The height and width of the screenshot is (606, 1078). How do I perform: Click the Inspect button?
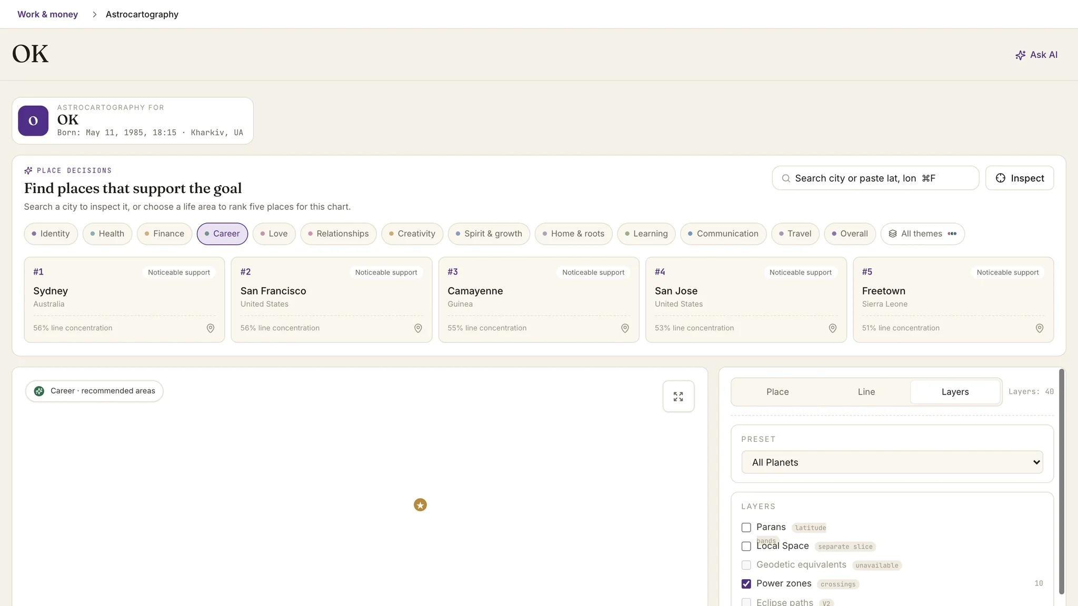pyautogui.click(x=1020, y=178)
